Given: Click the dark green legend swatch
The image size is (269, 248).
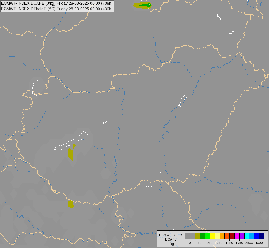Looking at the screenshot, I should tap(202, 236).
